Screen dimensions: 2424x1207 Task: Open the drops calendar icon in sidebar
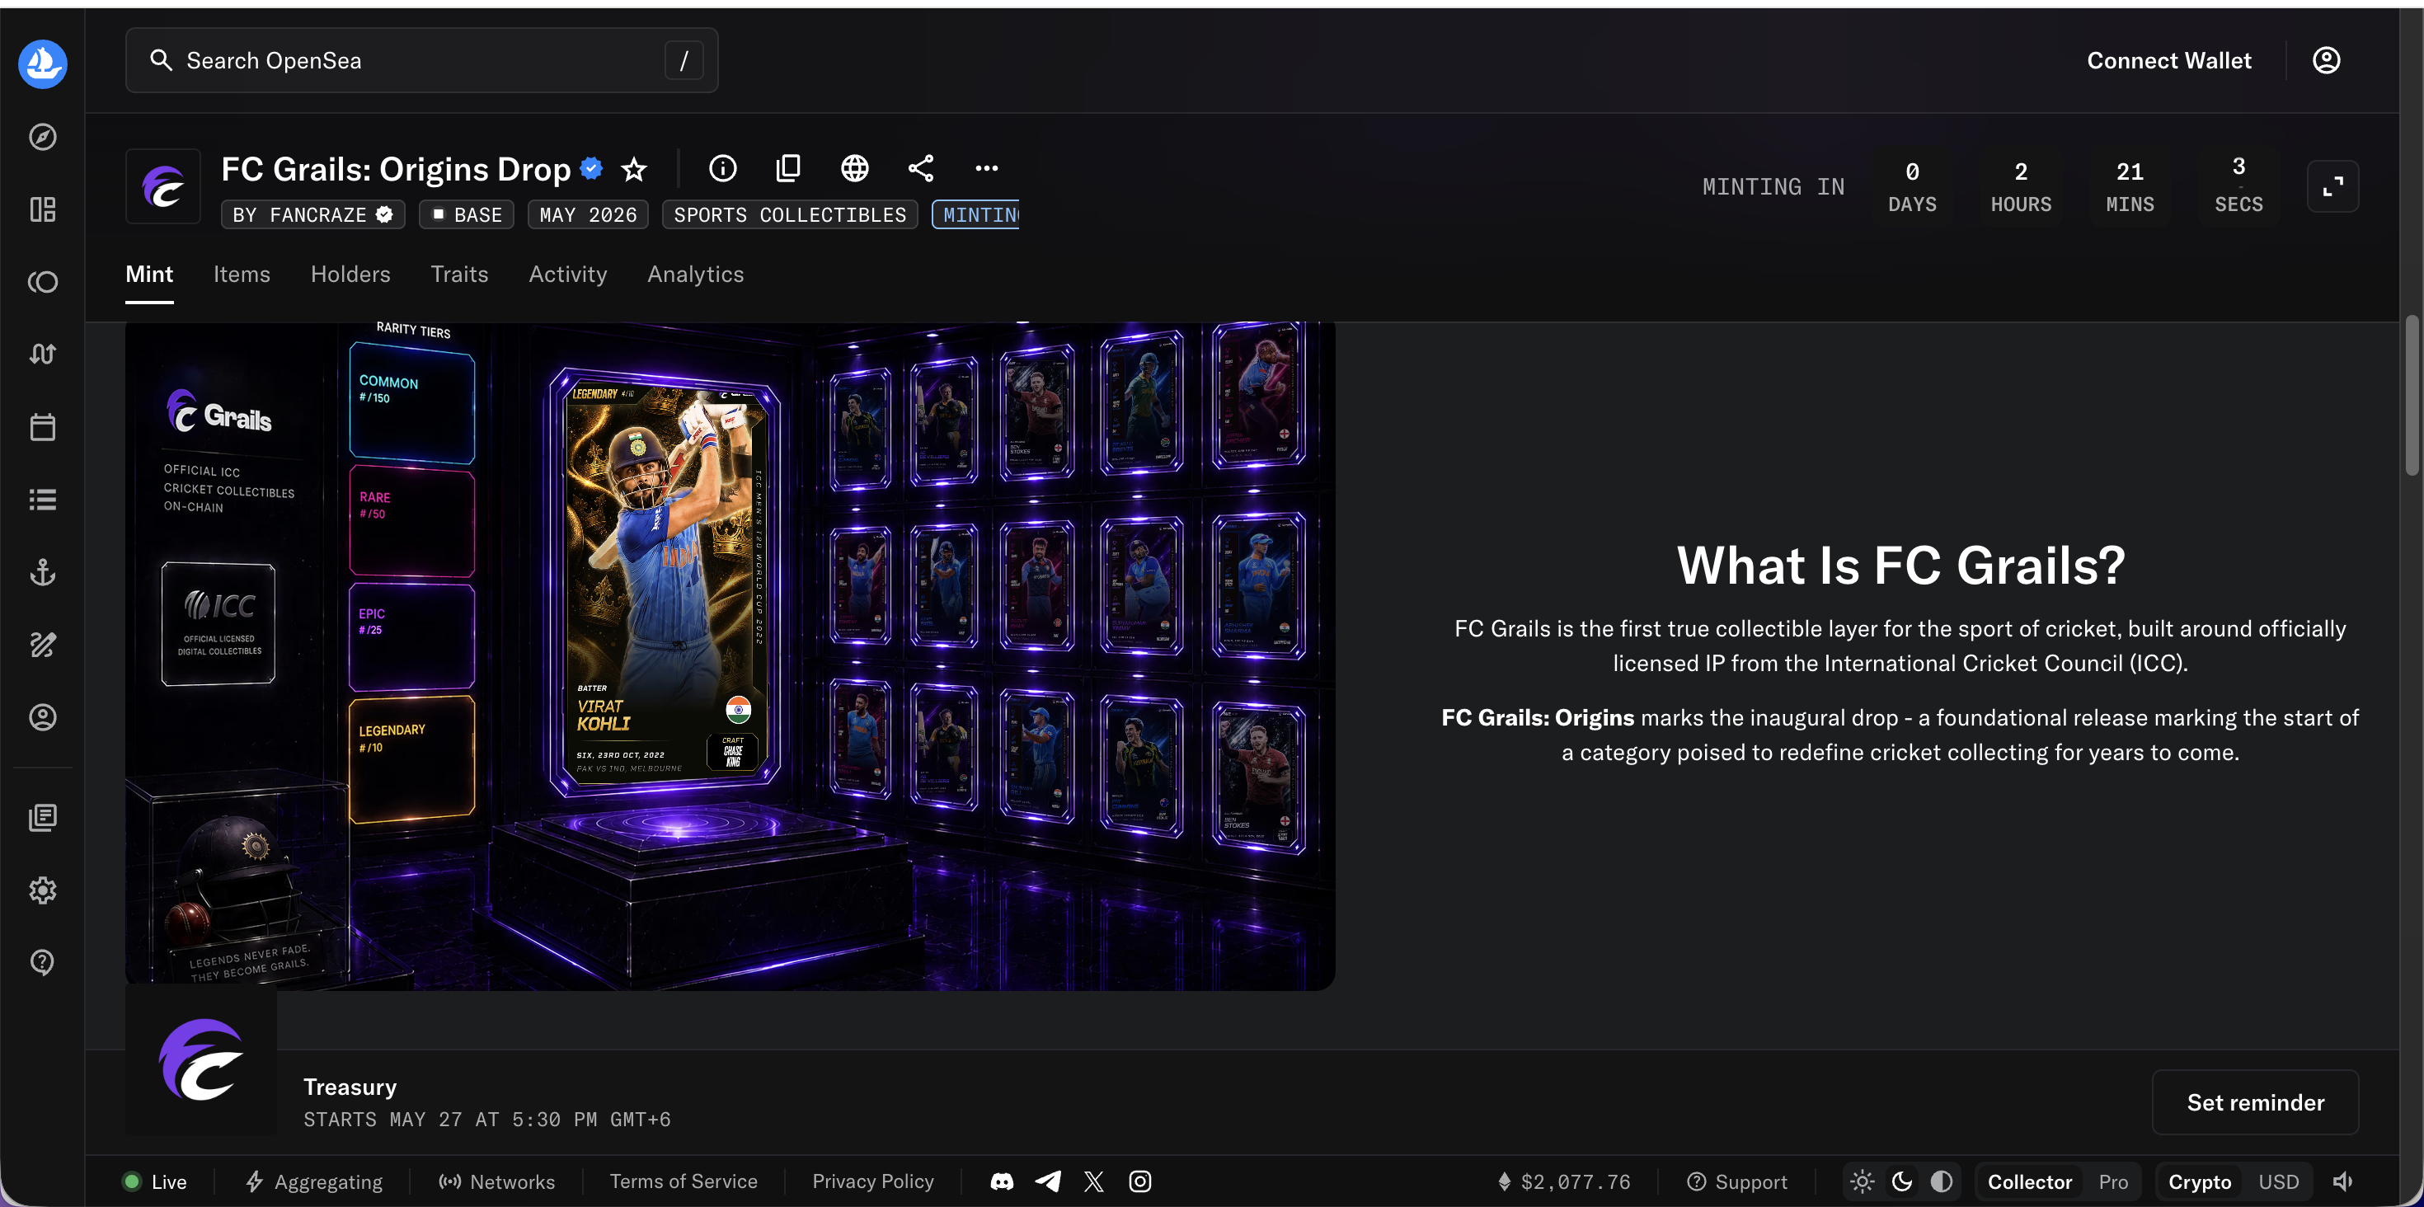[42, 427]
